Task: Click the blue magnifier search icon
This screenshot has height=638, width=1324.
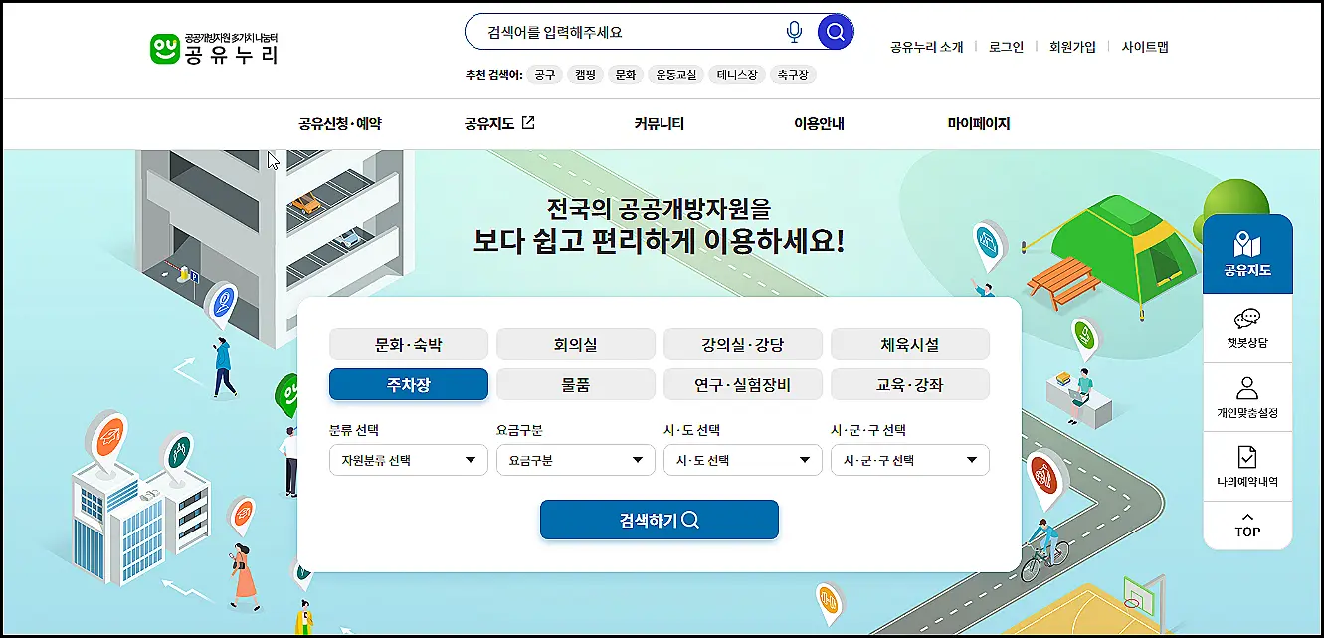Action: [x=835, y=31]
